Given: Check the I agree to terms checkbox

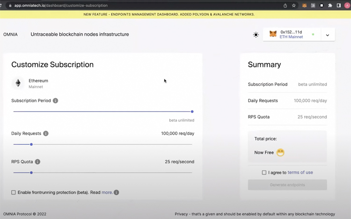Looking at the screenshot, I should pos(264,173).
